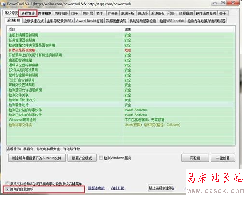
Task: Enable the 检测Windows漏洞 checkbox
Action: pyautogui.click(x=101, y=158)
